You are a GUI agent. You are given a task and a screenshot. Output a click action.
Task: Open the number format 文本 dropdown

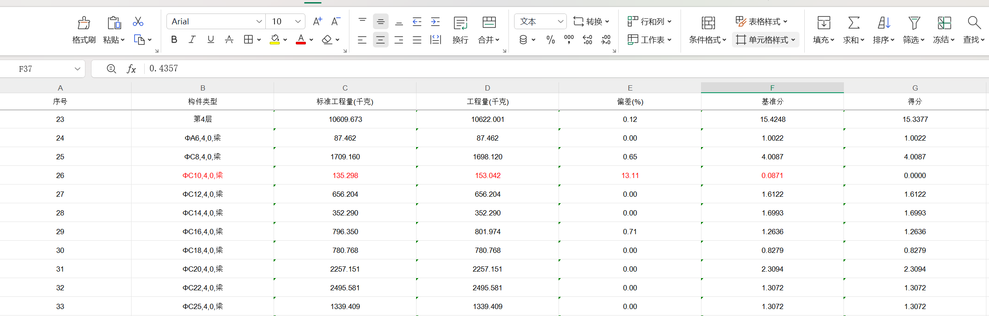pos(560,21)
